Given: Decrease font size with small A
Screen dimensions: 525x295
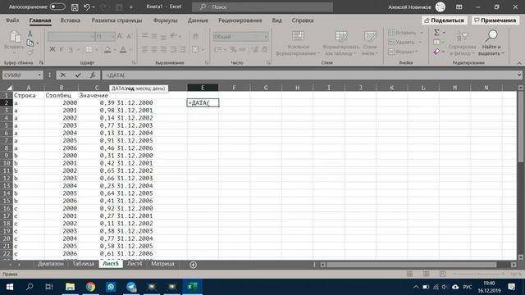Looking at the screenshot, I should (x=129, y=36).
